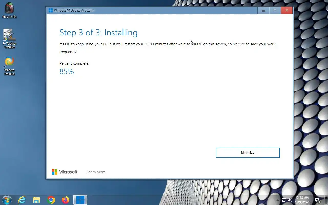Select the Winaero Tweaker desktop shortcut
This screenshot has height=205, width=328.
click(x=9, y=66)
